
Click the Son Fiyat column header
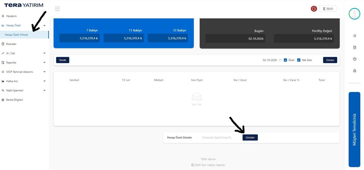(x=197, y=80)
